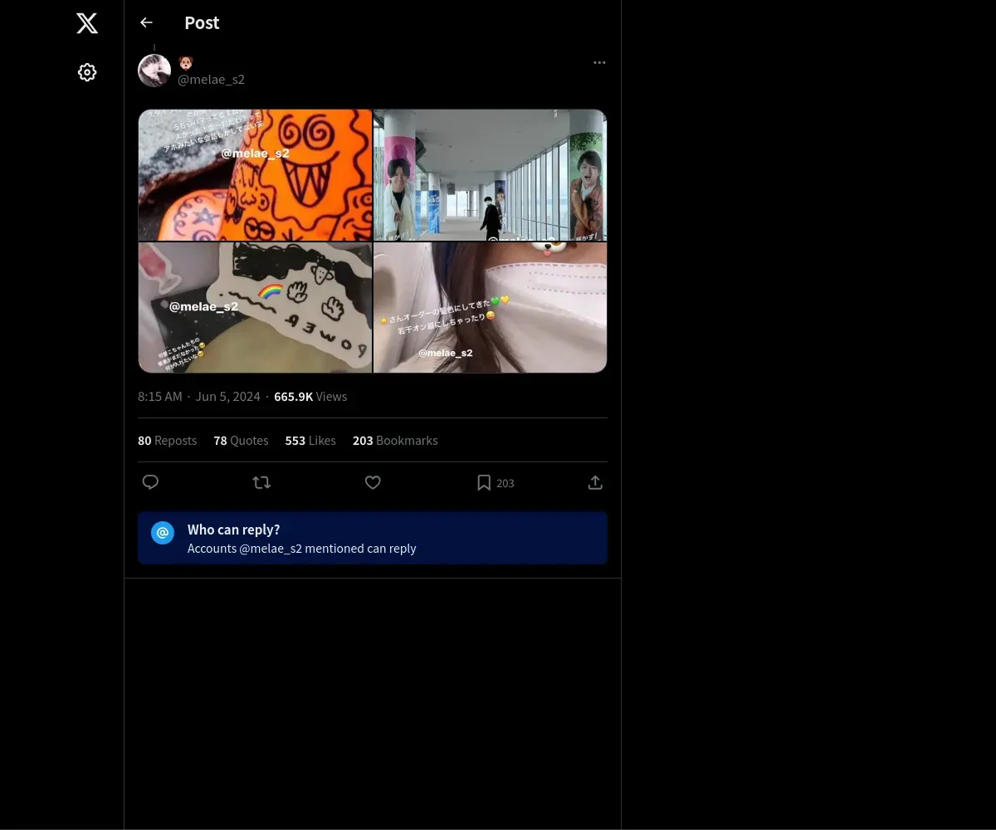Open the 553 Likes list
Viewport: 996px width, 830px height.
tap(310, 441)
